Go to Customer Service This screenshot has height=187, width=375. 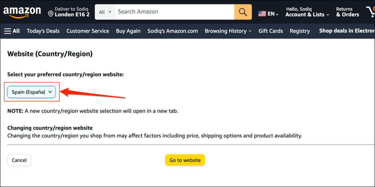pos(88,31)
